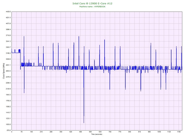185x139 pixels.
Task: Click the x-axis tick label '560'
Action: [x=90, y=132]
